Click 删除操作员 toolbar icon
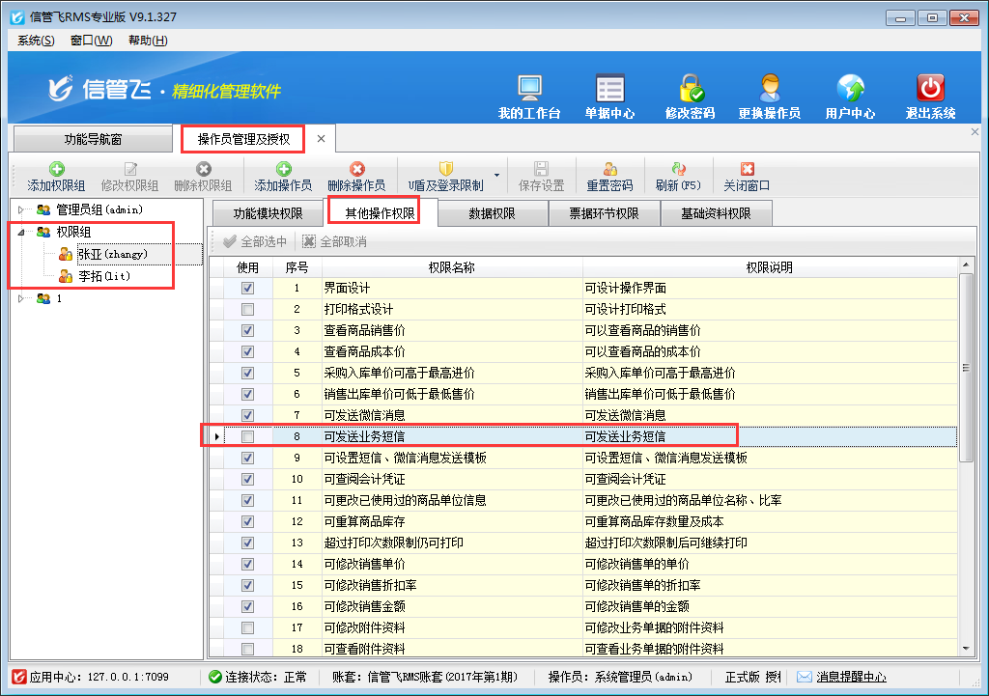The height and width of the screenshot is (696, 989). (356, 169)
